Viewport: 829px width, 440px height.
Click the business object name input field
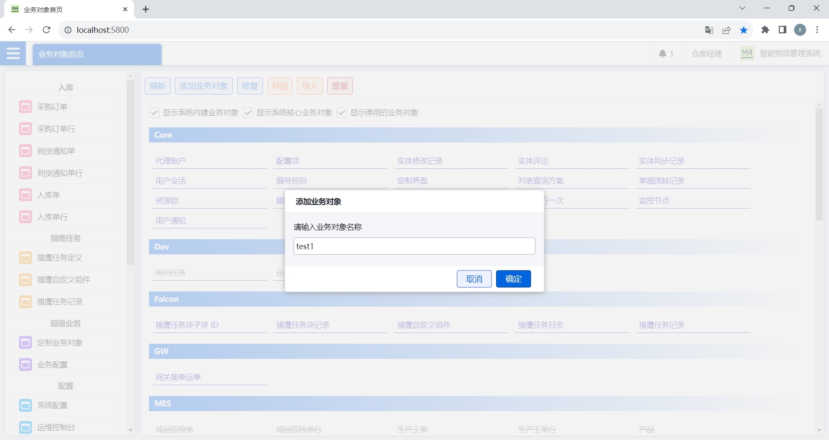[x=414, y=246]
